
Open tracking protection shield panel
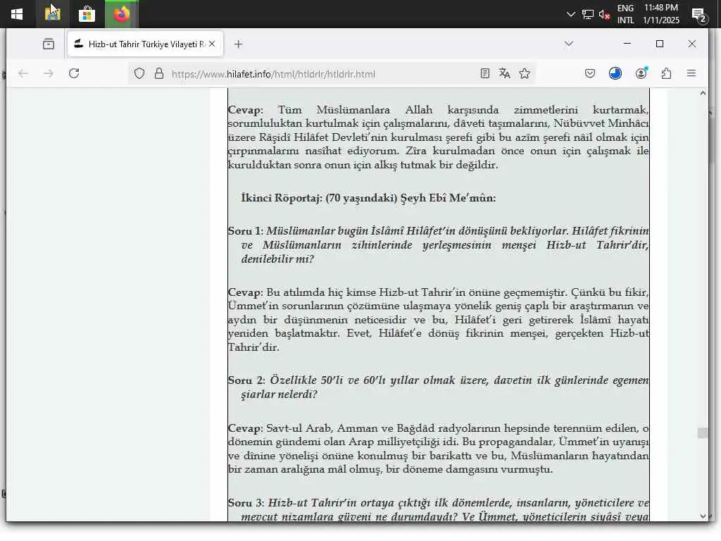coord(139,73)
